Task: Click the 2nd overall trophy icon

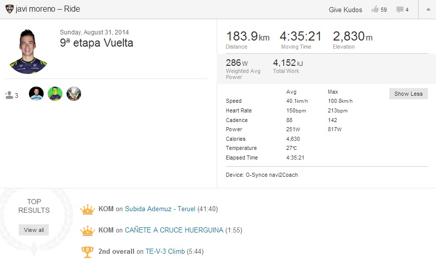Action: pyautogui.click(x=88, y=252)
